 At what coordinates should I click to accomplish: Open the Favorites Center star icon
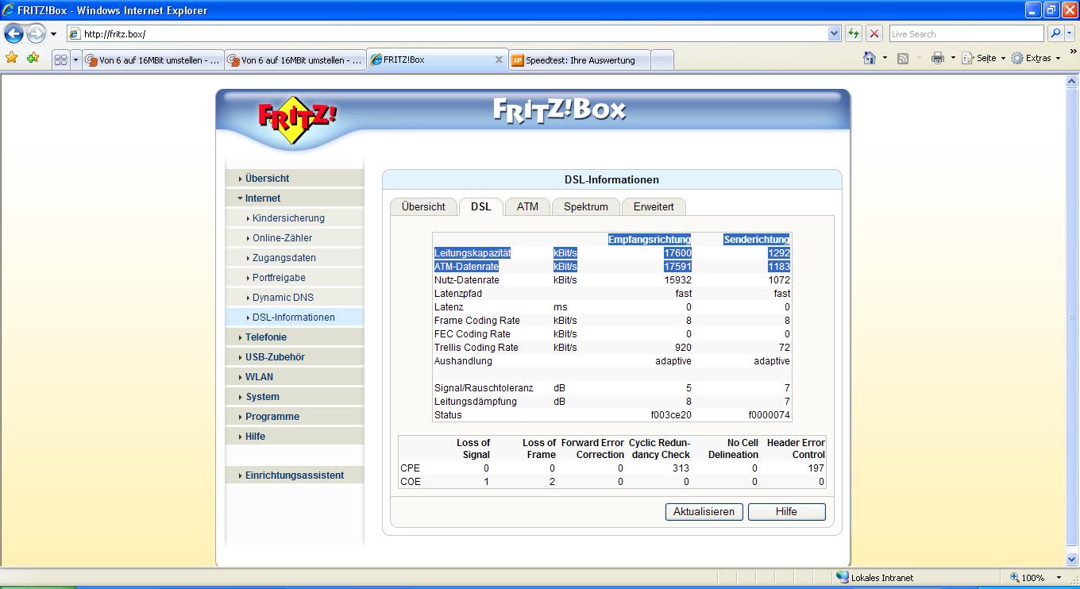point(12,58)
